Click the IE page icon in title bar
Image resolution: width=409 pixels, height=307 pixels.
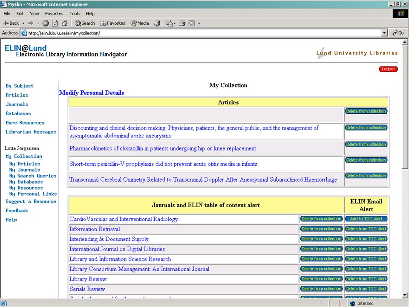(4, 4)
